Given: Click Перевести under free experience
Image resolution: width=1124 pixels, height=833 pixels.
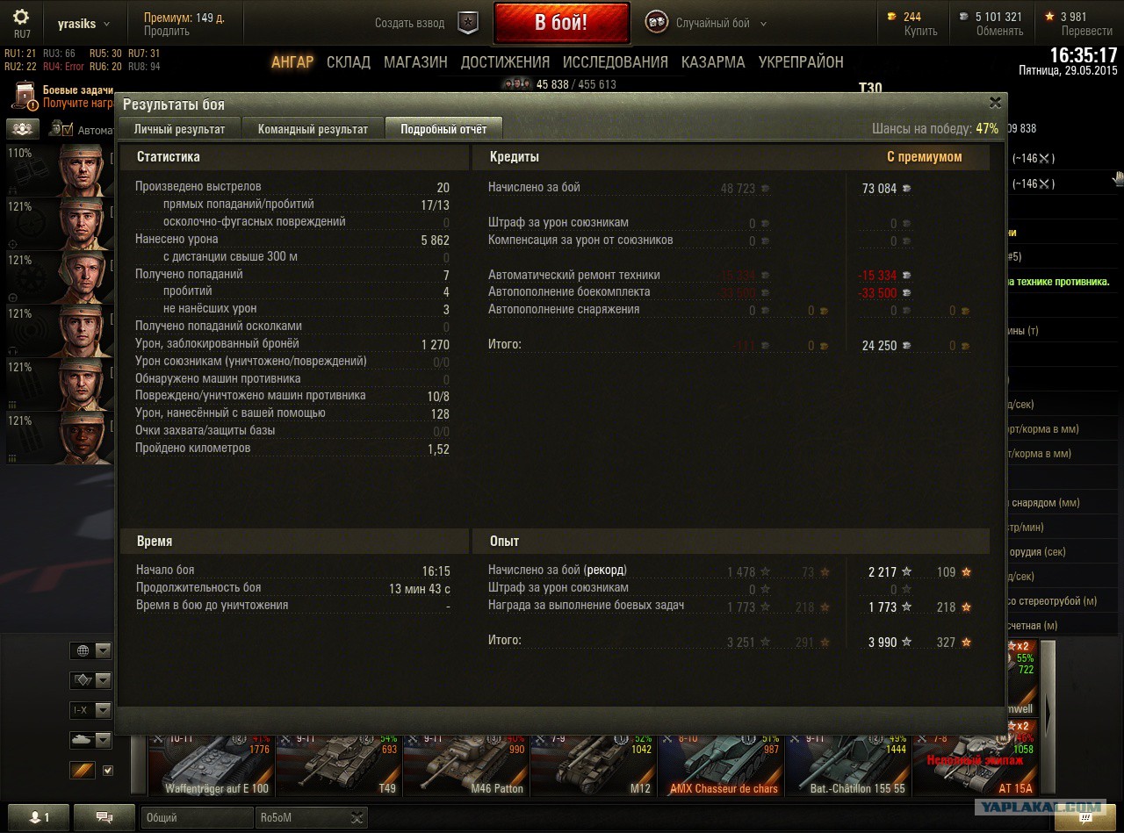Looking at the screenshot, I should click(x=1087, y=32).
